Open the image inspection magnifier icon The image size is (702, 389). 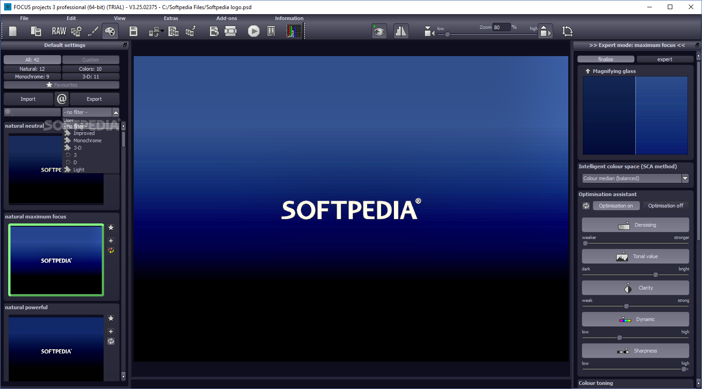tap(271, 31)
